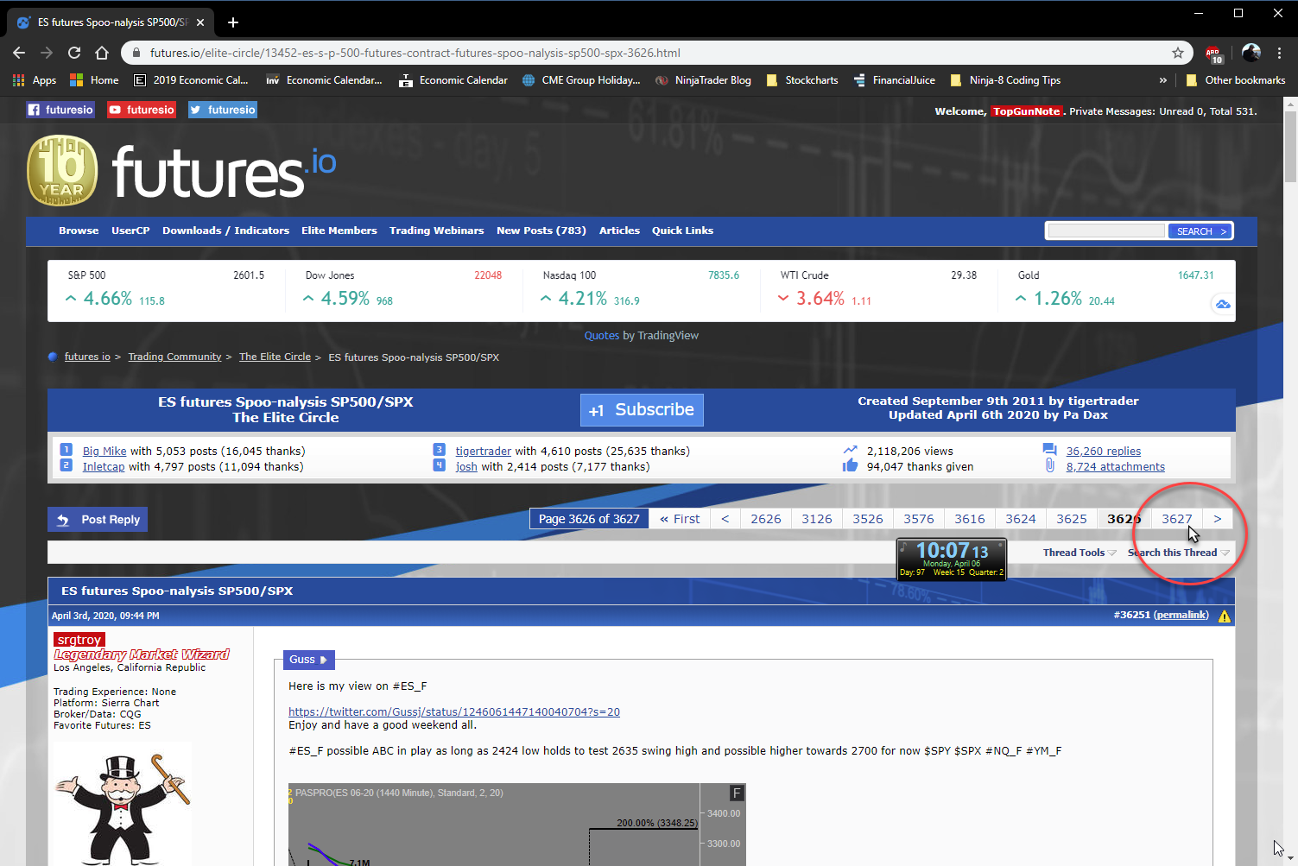Open a new browser tab
Viewport: 1298px width, 866px height.
pyautogui.click(x=233, y=22)
